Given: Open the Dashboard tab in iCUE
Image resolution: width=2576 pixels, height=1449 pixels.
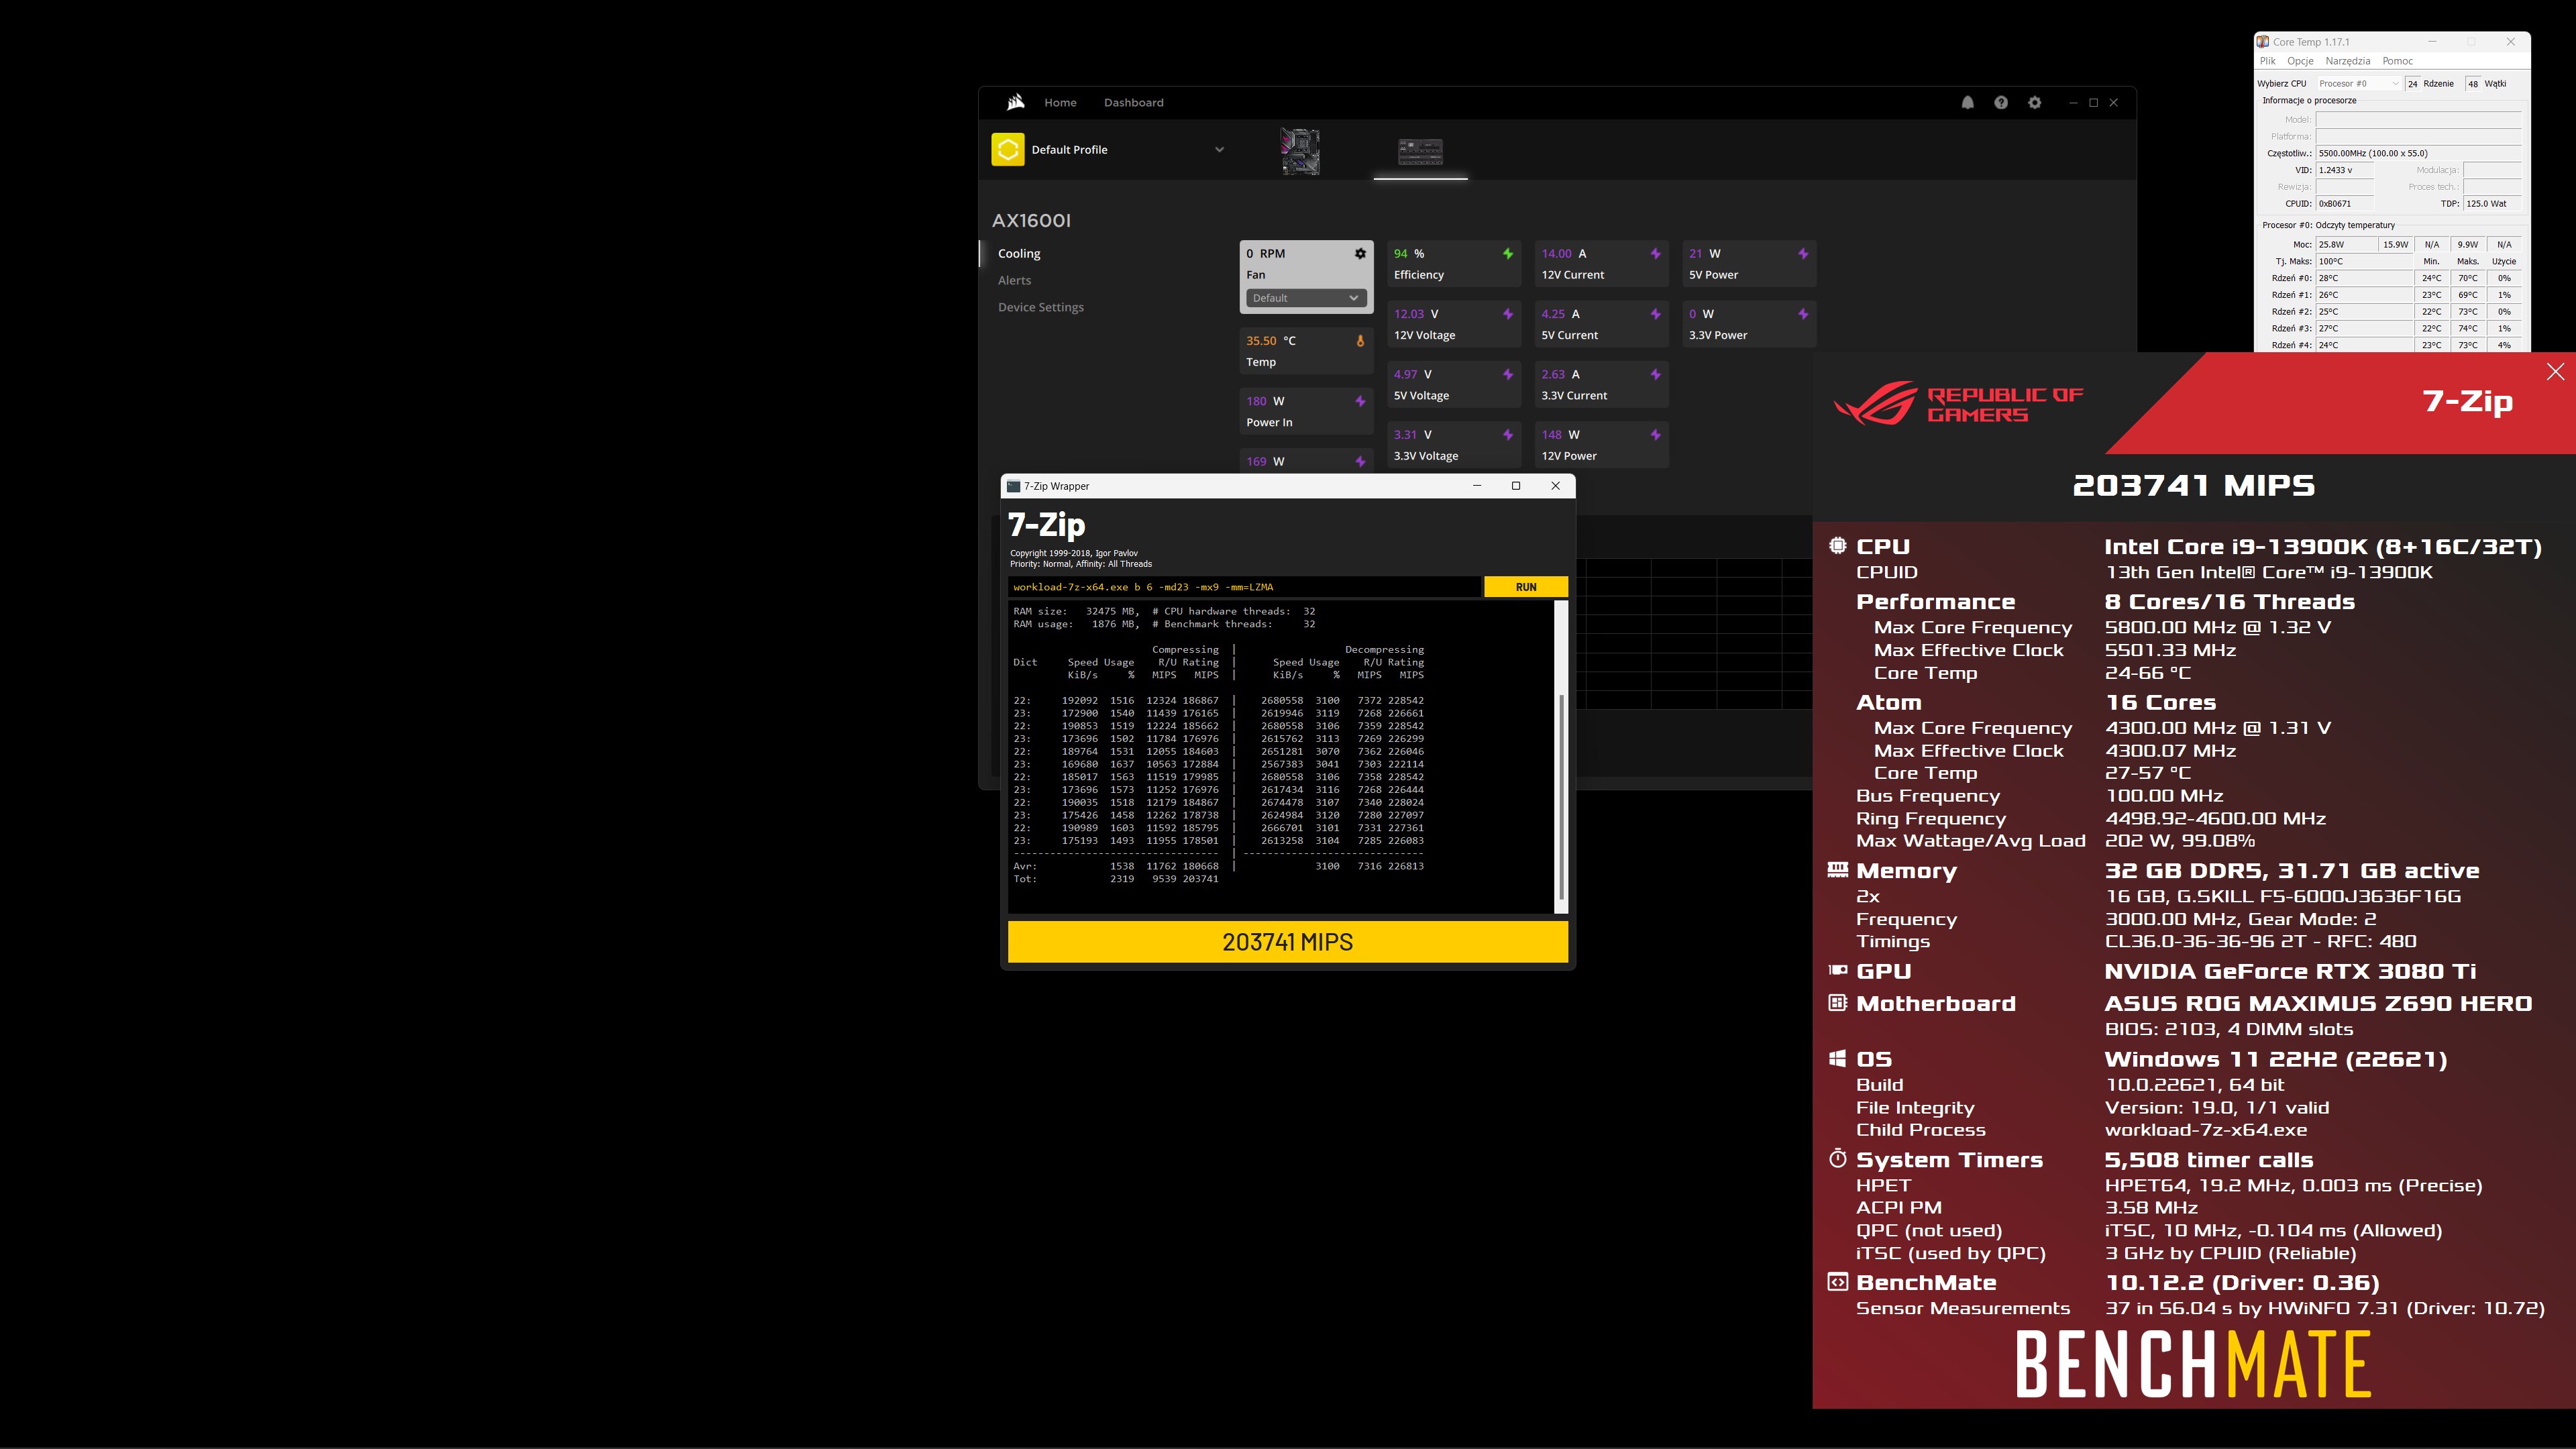Looking at the screenshot, I should click(1133, 102).
